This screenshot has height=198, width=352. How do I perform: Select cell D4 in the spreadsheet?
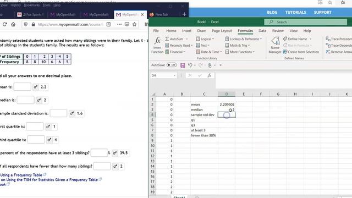click(227, 115)
